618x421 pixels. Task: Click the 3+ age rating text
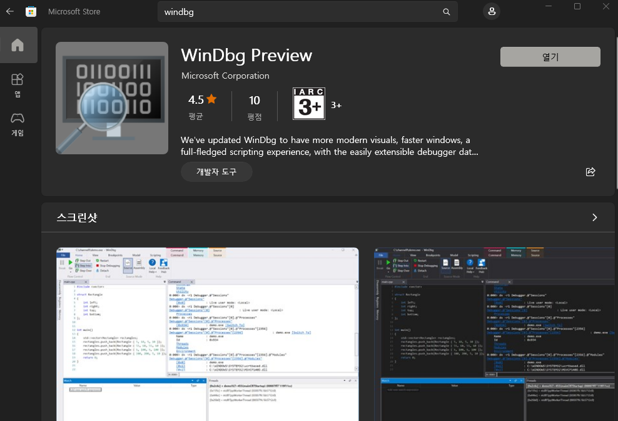336,105
